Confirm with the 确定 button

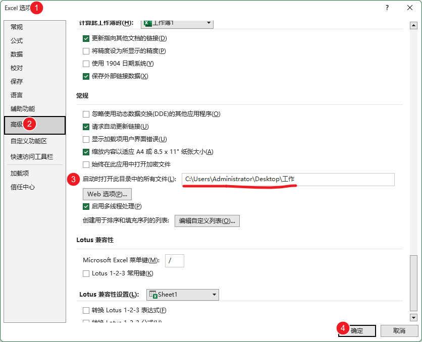coord(357,331)
